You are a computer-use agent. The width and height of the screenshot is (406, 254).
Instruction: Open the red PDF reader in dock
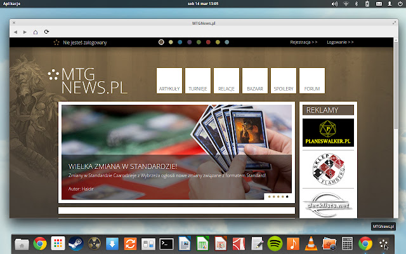(x=239, y=244)
